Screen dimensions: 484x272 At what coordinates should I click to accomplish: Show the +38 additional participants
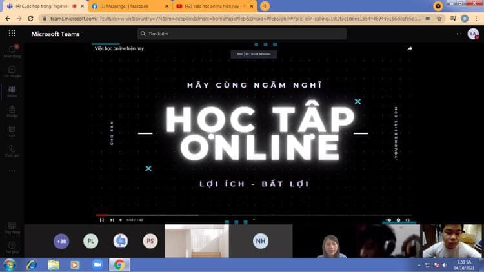pos(61,242)
